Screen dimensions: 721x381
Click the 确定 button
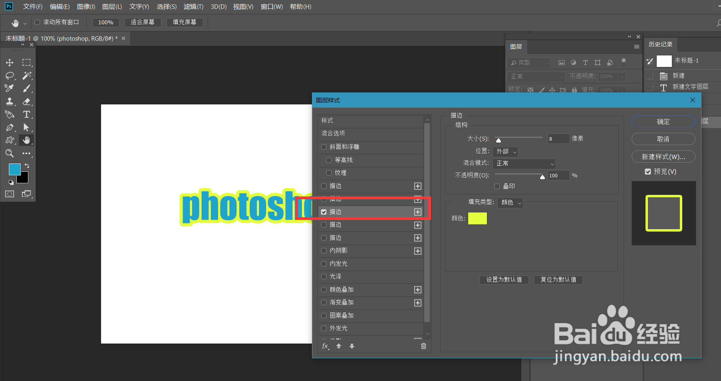click(663, 122)
